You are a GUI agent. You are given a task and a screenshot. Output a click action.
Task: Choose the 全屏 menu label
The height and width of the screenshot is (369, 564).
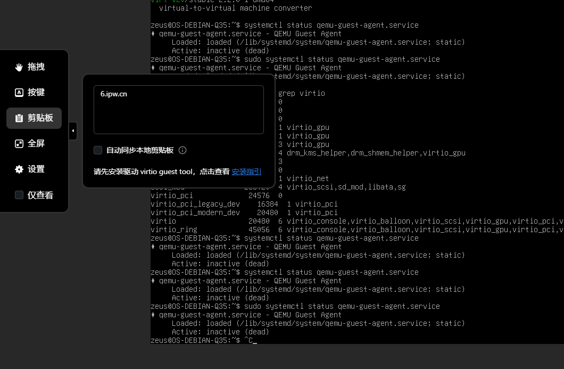pyautogui.click(x=36, y=144)
